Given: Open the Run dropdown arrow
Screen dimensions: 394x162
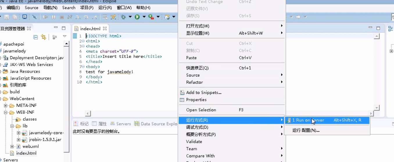Looking at the screenshot, I should tap(144, 17).
